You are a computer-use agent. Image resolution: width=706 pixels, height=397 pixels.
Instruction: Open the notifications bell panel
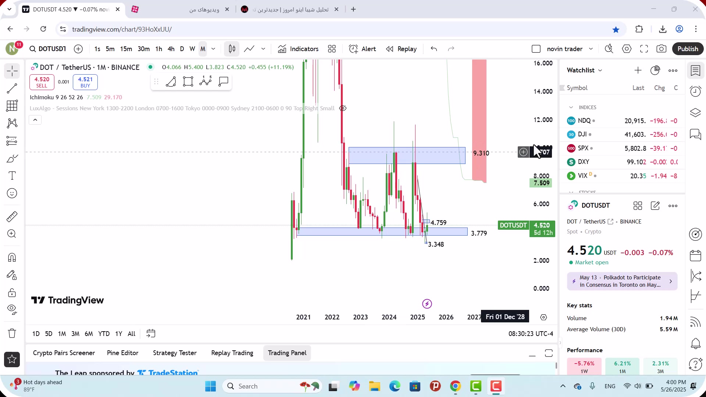[696, 344]
